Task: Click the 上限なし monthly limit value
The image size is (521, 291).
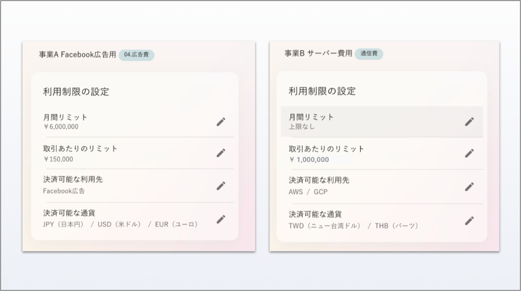Action: [302, 127]
